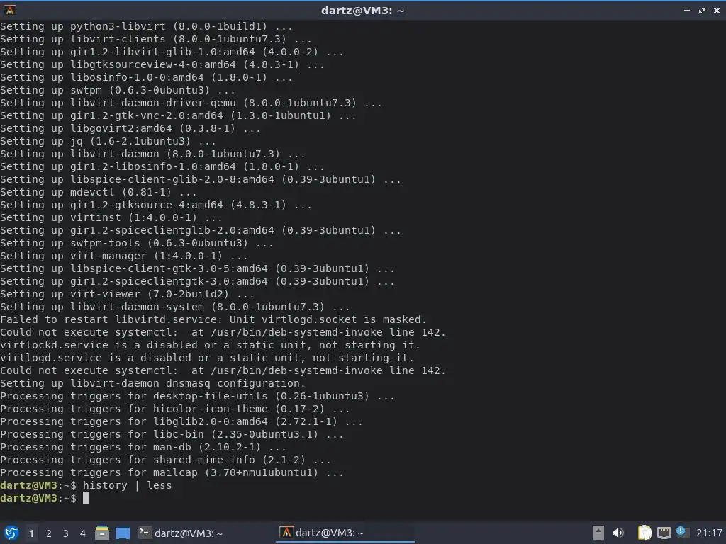Image resolution: width=726 pixels, height=544 pixels.
Task: Click 'Processing triggers for libc-bin' line
Action: coord(172,434)
